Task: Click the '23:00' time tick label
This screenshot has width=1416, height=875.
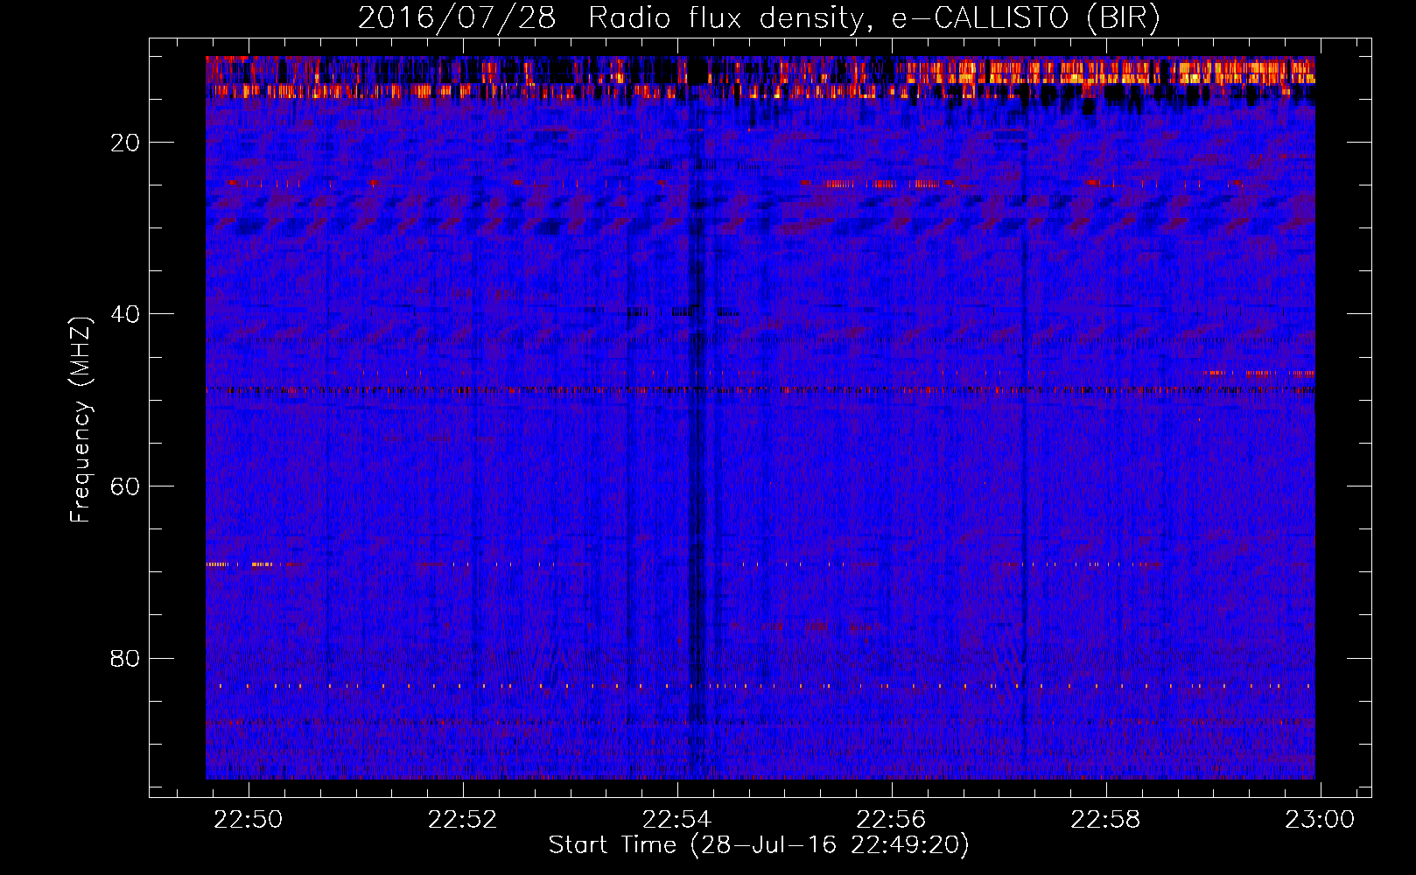Action: tap(1321, 820)
